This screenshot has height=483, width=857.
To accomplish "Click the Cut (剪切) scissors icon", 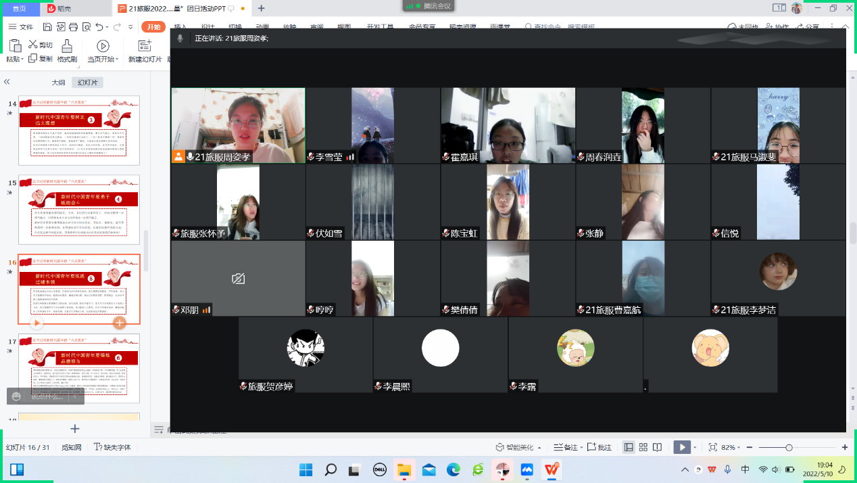I will point(33,45).
